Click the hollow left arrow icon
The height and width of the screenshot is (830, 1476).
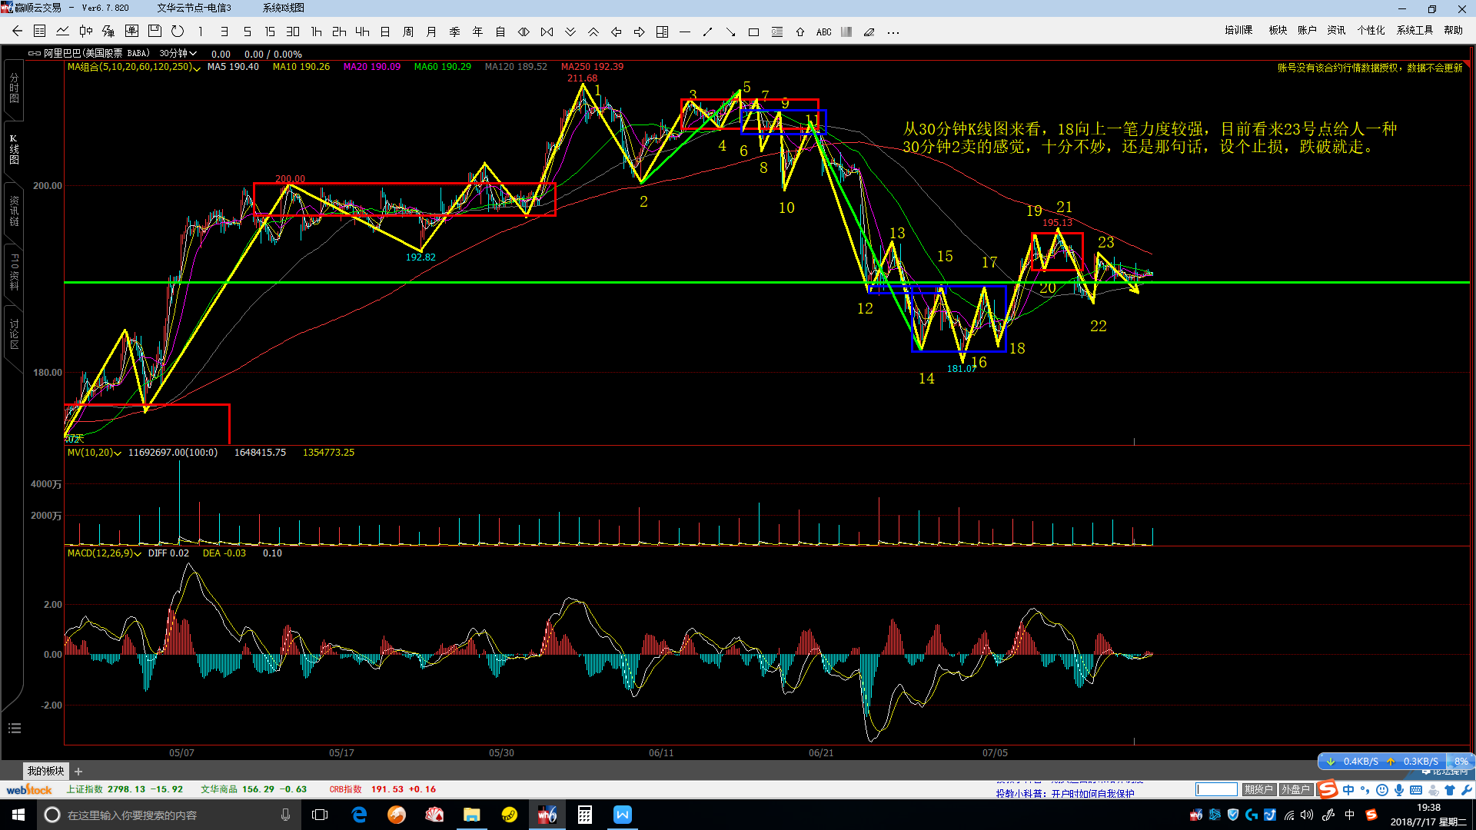point(616,32)
